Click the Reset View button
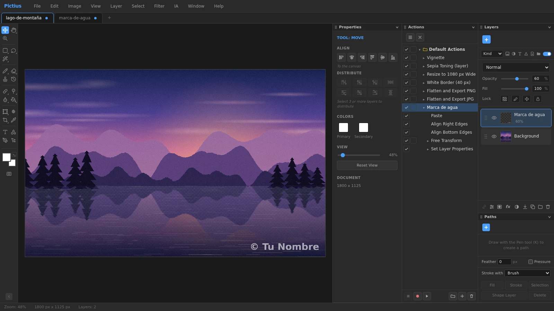Image resolution: width=554 pixels, height=311 pixels. point(367,166)
